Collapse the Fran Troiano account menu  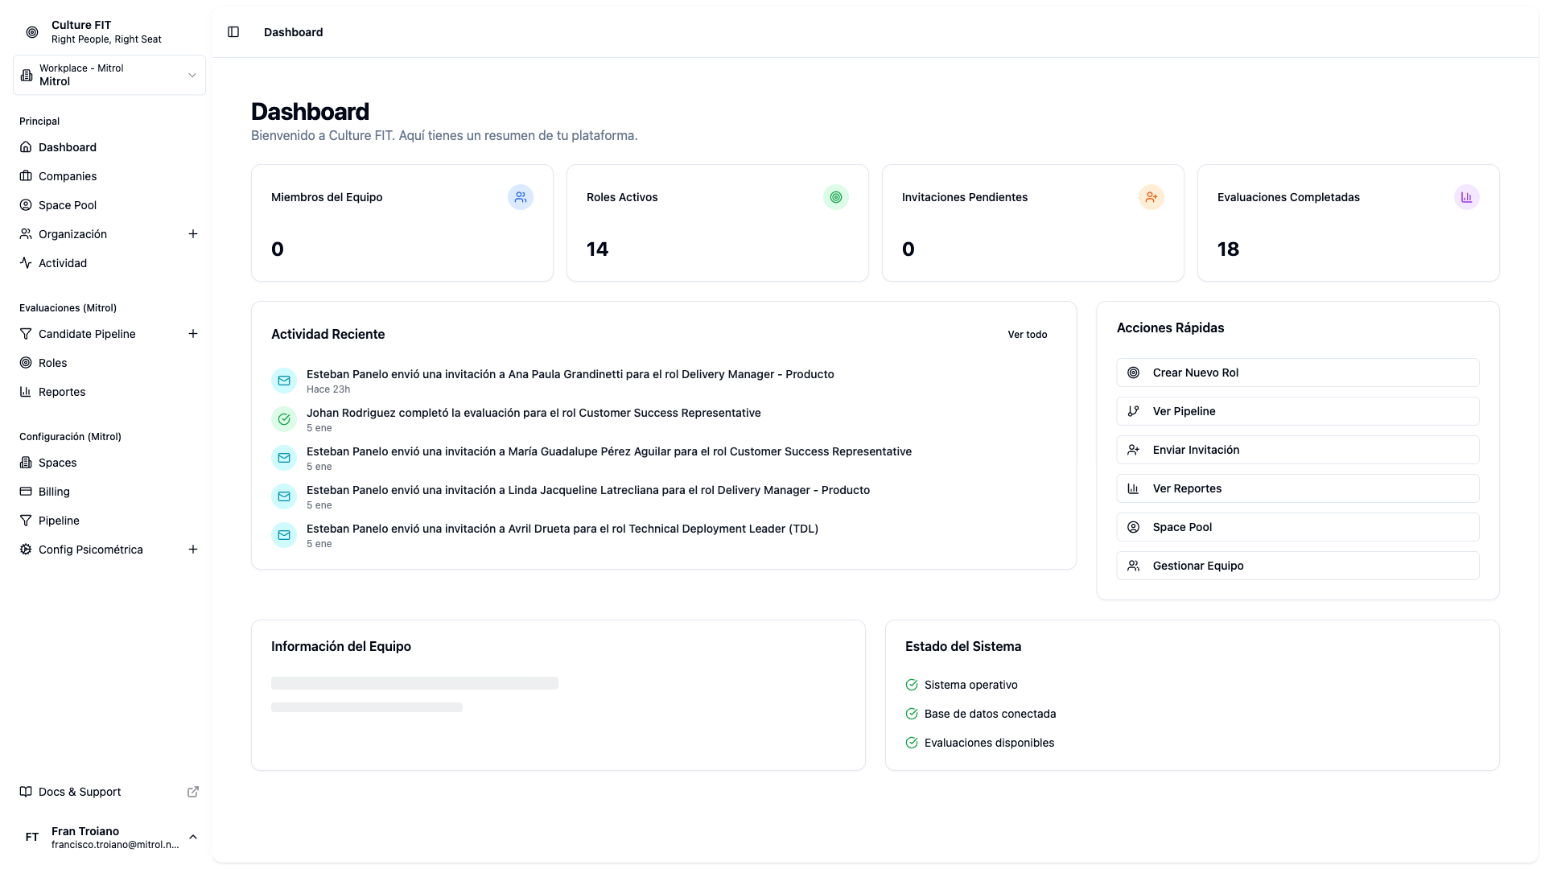point(193,837)
